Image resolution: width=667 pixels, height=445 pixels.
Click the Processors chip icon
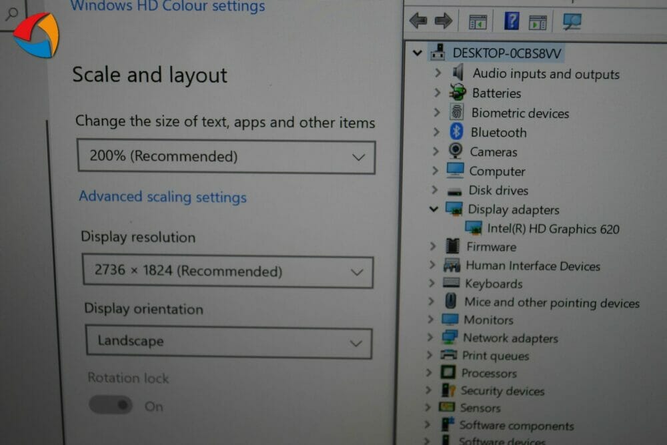coord(448,372)
